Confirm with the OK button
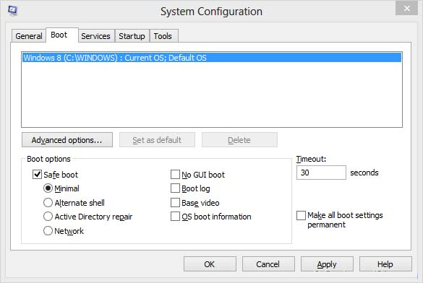 tap(210, 264)
